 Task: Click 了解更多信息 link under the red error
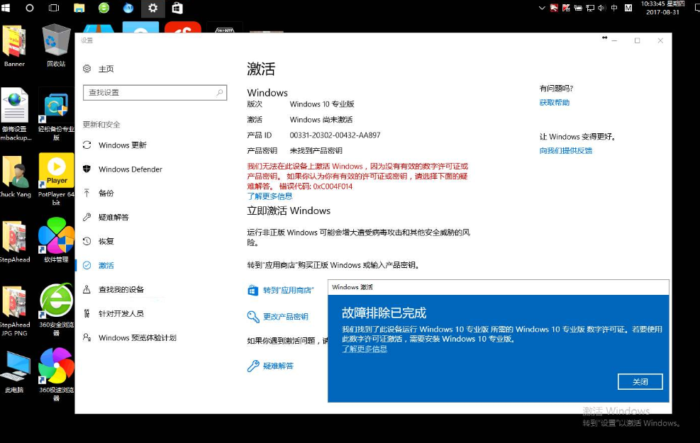[270, 196]
